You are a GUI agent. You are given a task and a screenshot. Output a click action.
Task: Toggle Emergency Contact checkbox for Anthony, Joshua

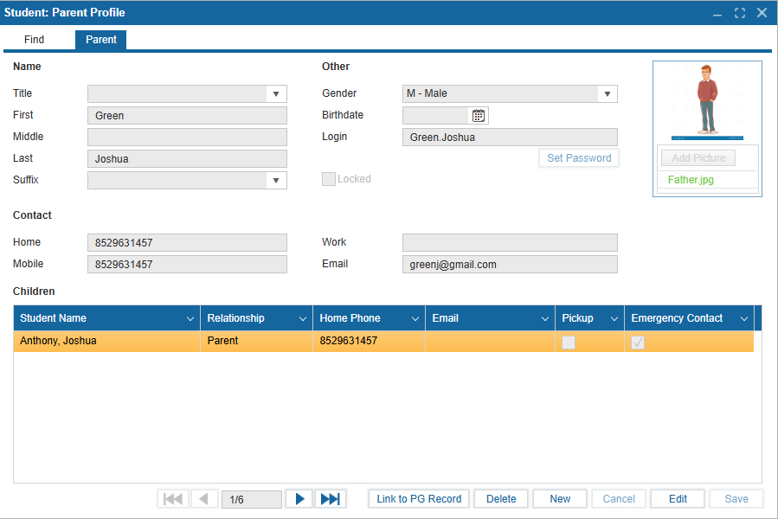click(x=638, y=343)
